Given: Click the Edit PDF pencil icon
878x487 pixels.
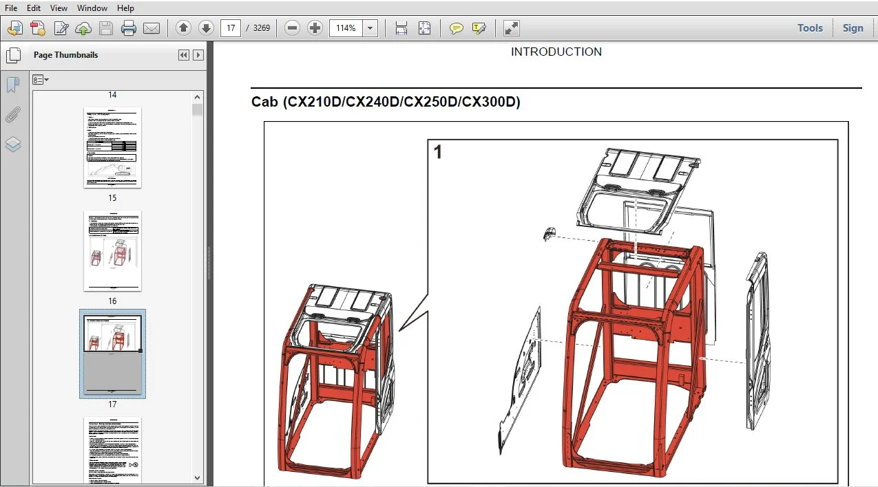Looking at the screenshot, I should tap(61, 28).
